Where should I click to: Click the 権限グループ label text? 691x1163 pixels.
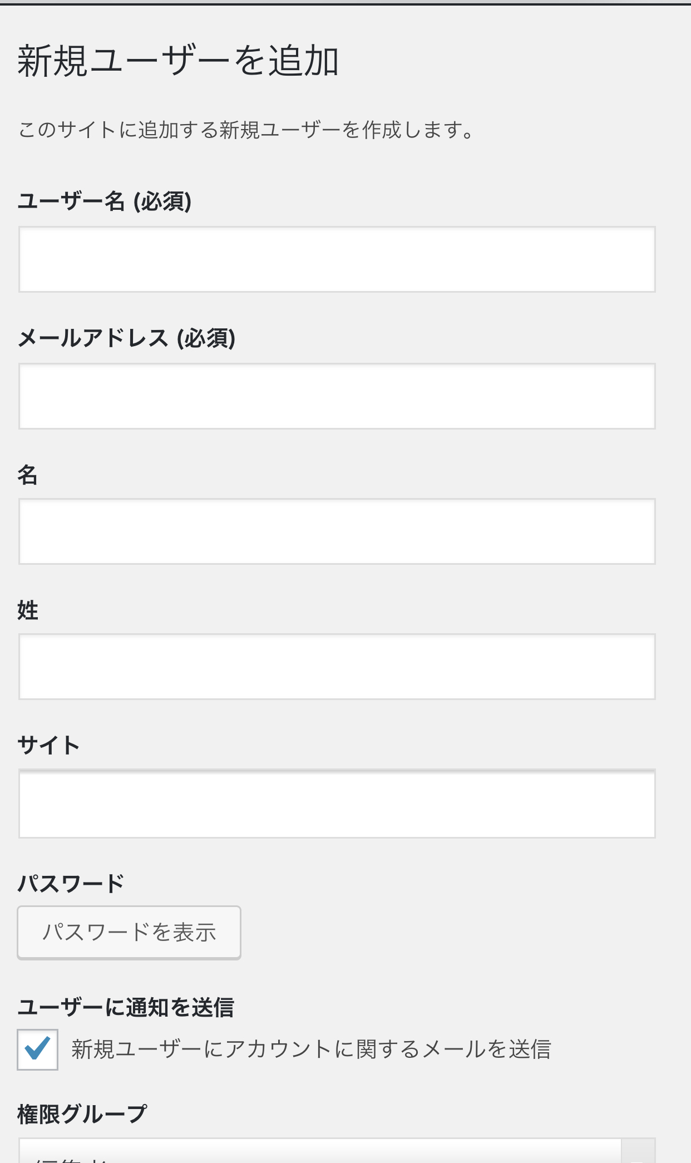[x=82, y=1114]
